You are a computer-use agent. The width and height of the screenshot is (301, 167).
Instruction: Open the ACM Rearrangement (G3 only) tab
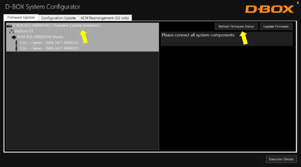[105, 18]
